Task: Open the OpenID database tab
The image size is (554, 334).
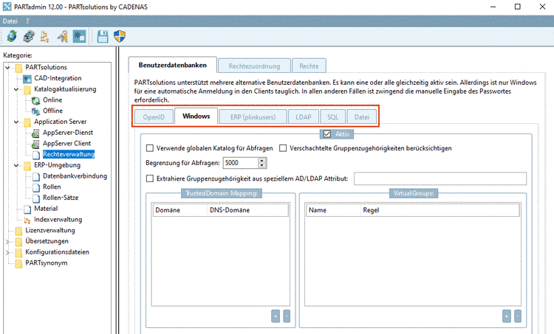Action: click(154, 117)
